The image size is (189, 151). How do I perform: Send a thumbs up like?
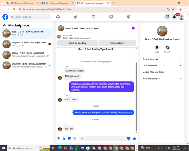pos(135,139)
